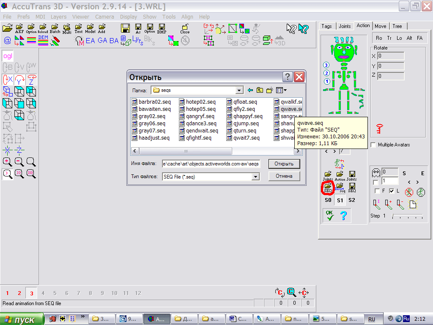This screenshot has width=433, height=325.
Task: Click the green OK checkmark icon
Action: [329, 215]
